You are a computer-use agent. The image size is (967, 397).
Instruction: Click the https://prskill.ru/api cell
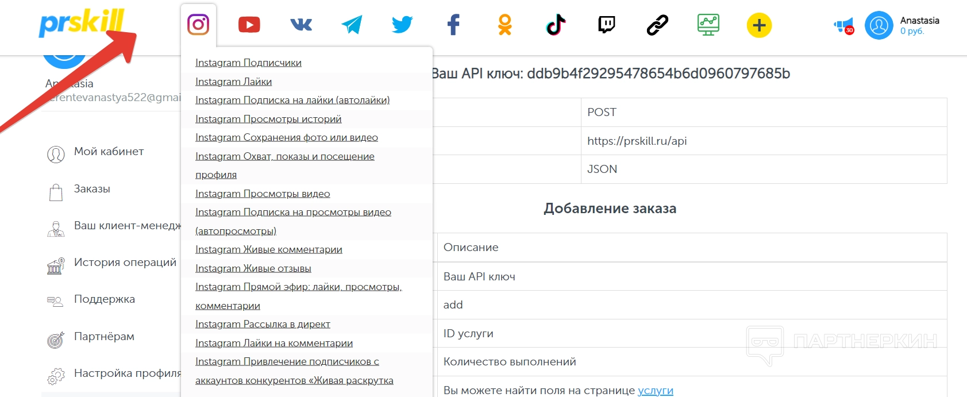(x=764, y=141)
